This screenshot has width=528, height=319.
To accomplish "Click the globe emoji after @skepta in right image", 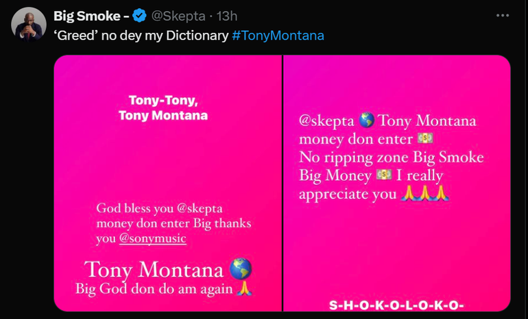I will 367,121.
